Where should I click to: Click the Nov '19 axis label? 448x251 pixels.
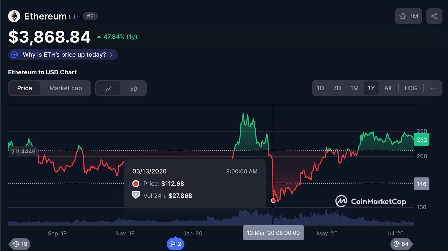pos(125,233)
